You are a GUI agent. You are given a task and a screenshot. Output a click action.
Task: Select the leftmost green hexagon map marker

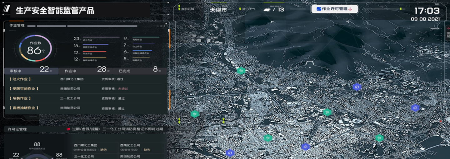[x=195, y=114]
